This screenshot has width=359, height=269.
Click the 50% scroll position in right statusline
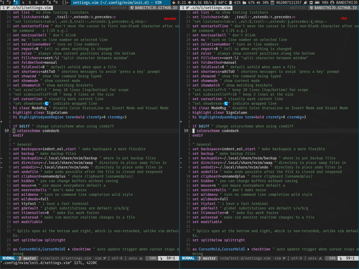click(332, 258)
